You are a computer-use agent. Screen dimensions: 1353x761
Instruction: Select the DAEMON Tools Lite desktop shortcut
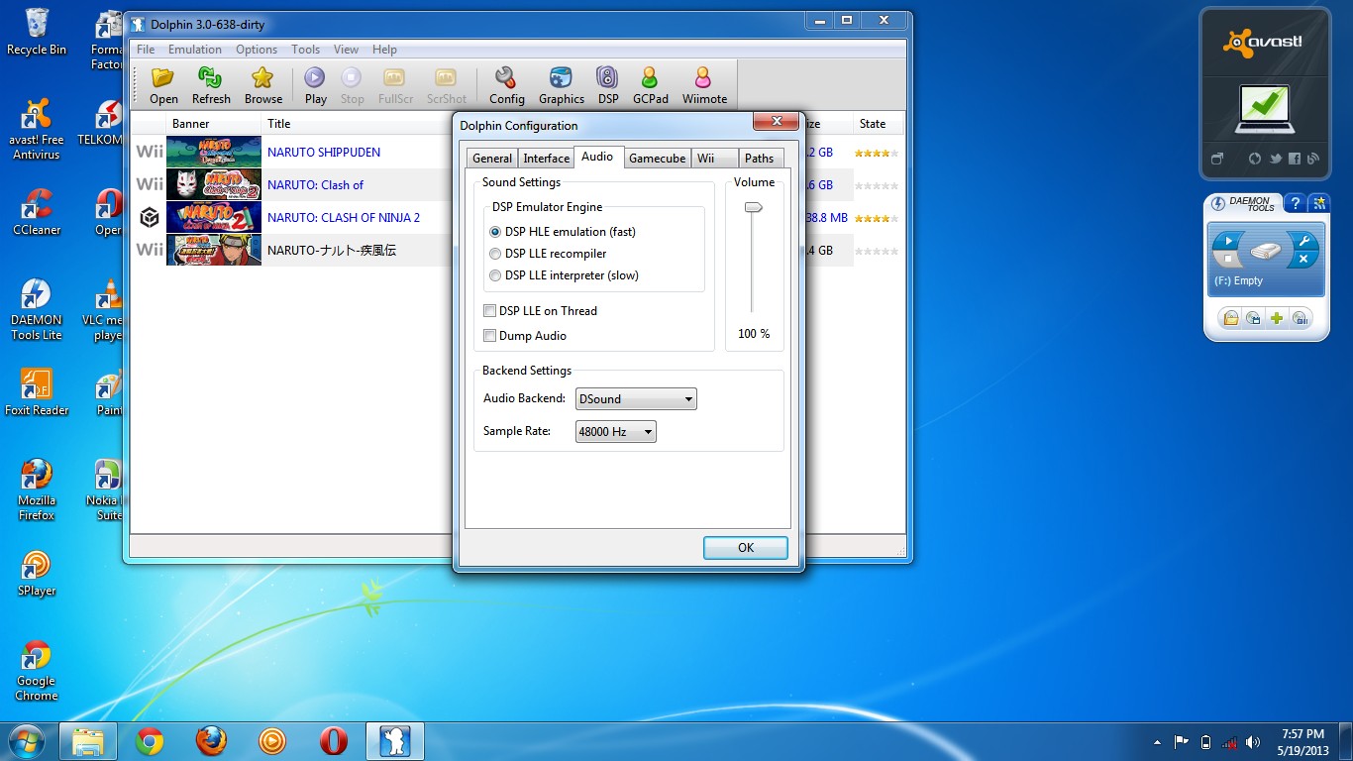37,309
